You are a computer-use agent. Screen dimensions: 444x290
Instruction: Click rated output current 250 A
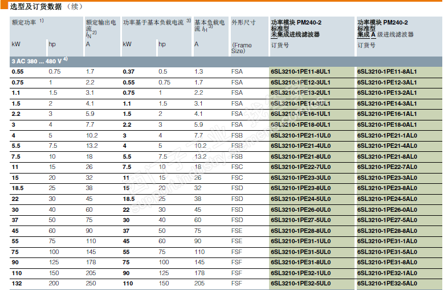pos(91,284)
